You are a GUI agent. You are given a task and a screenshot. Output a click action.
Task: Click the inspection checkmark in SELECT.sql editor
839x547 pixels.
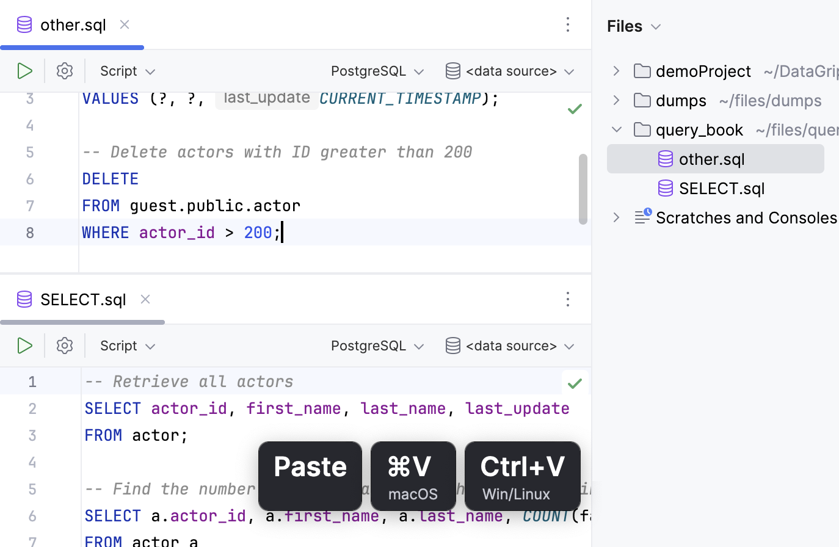[575, 383]
